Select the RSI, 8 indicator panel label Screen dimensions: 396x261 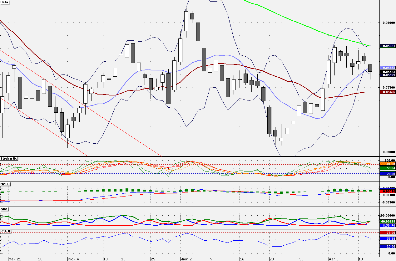tap(5, 231)
